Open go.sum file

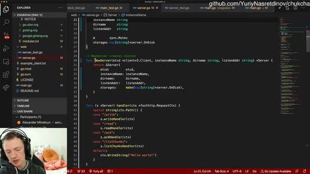click(x=26, y=74)
